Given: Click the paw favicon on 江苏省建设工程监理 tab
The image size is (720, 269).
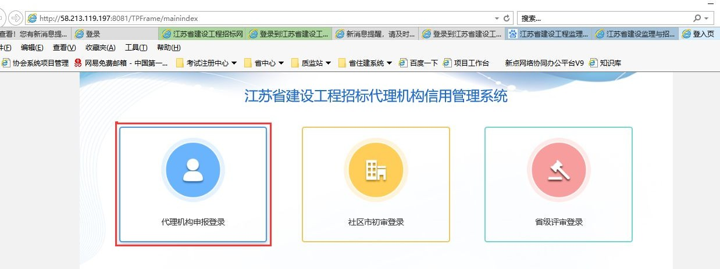Looking at the screenshot, I should click(512, 34).
